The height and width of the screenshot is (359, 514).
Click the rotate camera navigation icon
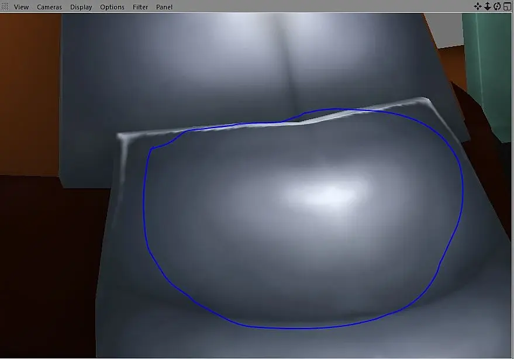[497, 6]
